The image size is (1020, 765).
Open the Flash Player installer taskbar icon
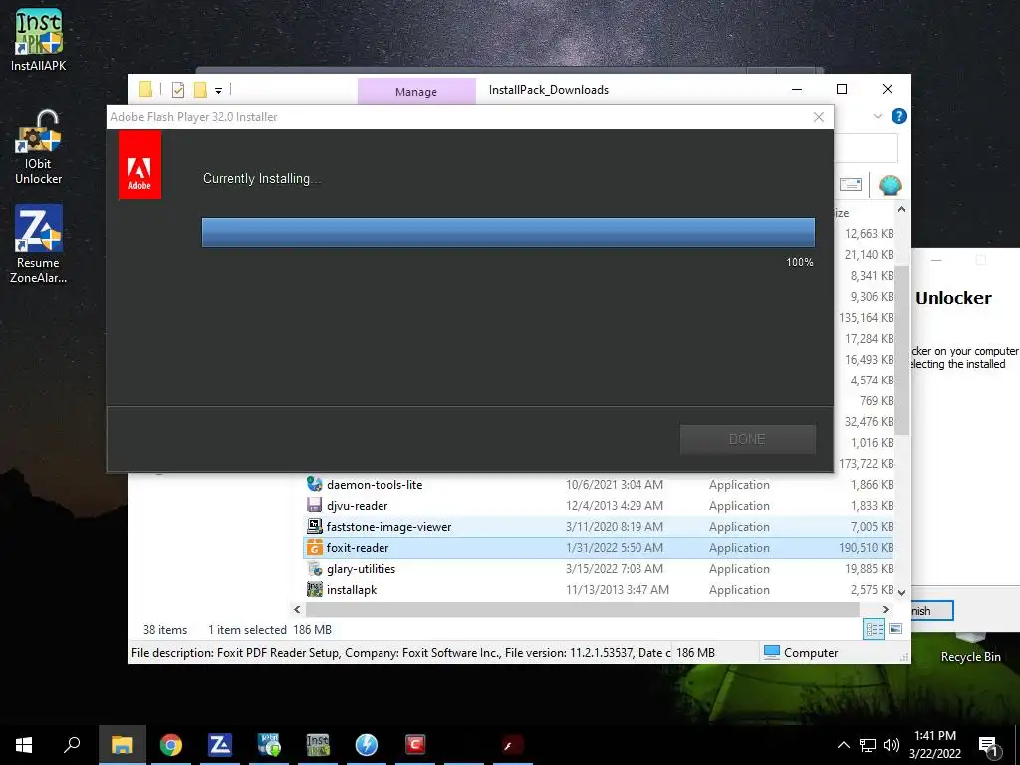tap(511, 745)
